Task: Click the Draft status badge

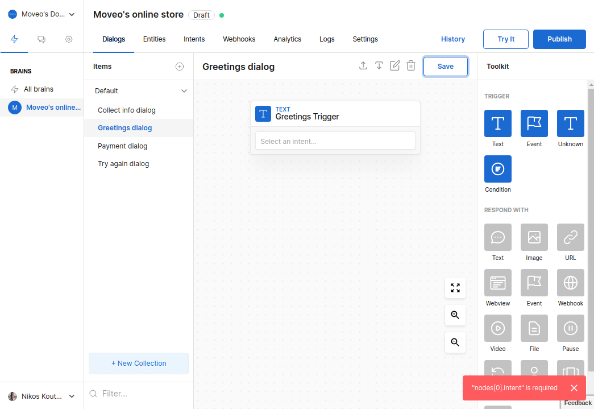Action: 201,15
